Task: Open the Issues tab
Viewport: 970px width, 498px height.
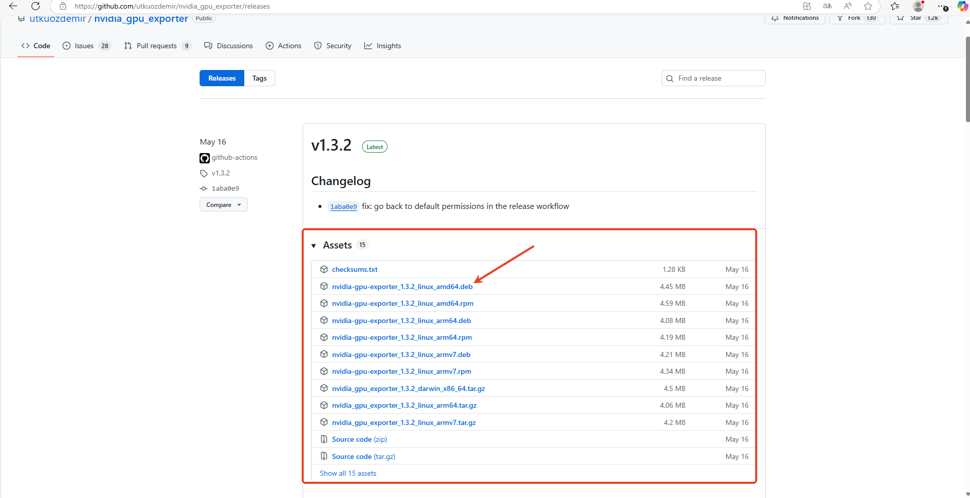Action: point(84,46)
